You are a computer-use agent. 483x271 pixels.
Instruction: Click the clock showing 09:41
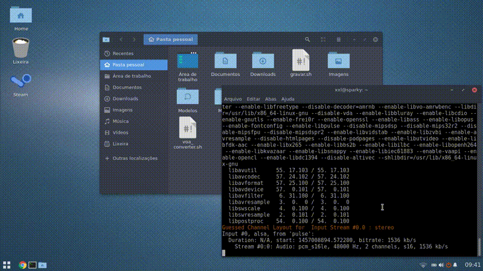tap(473, 264)
